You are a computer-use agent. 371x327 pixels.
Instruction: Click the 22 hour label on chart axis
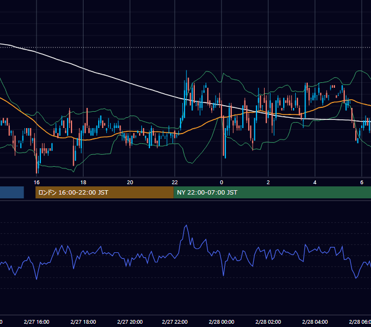click(175, 183)
